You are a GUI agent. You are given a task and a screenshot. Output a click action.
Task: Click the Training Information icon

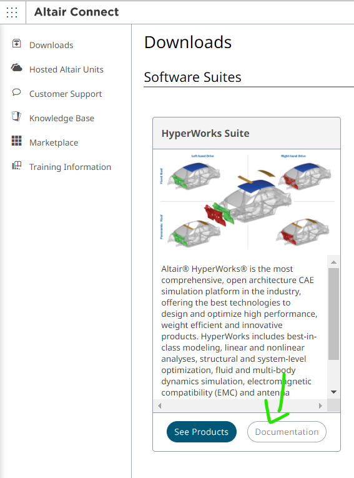tap(16, 165)
